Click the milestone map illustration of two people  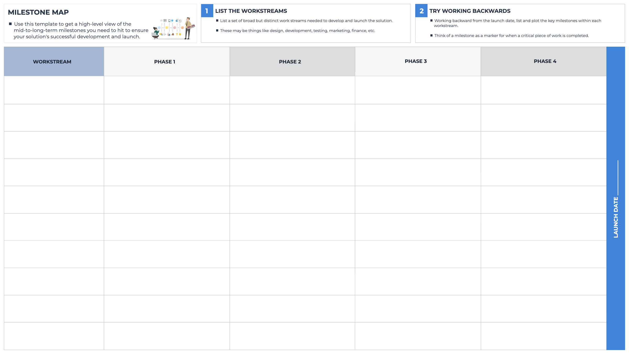173,29
